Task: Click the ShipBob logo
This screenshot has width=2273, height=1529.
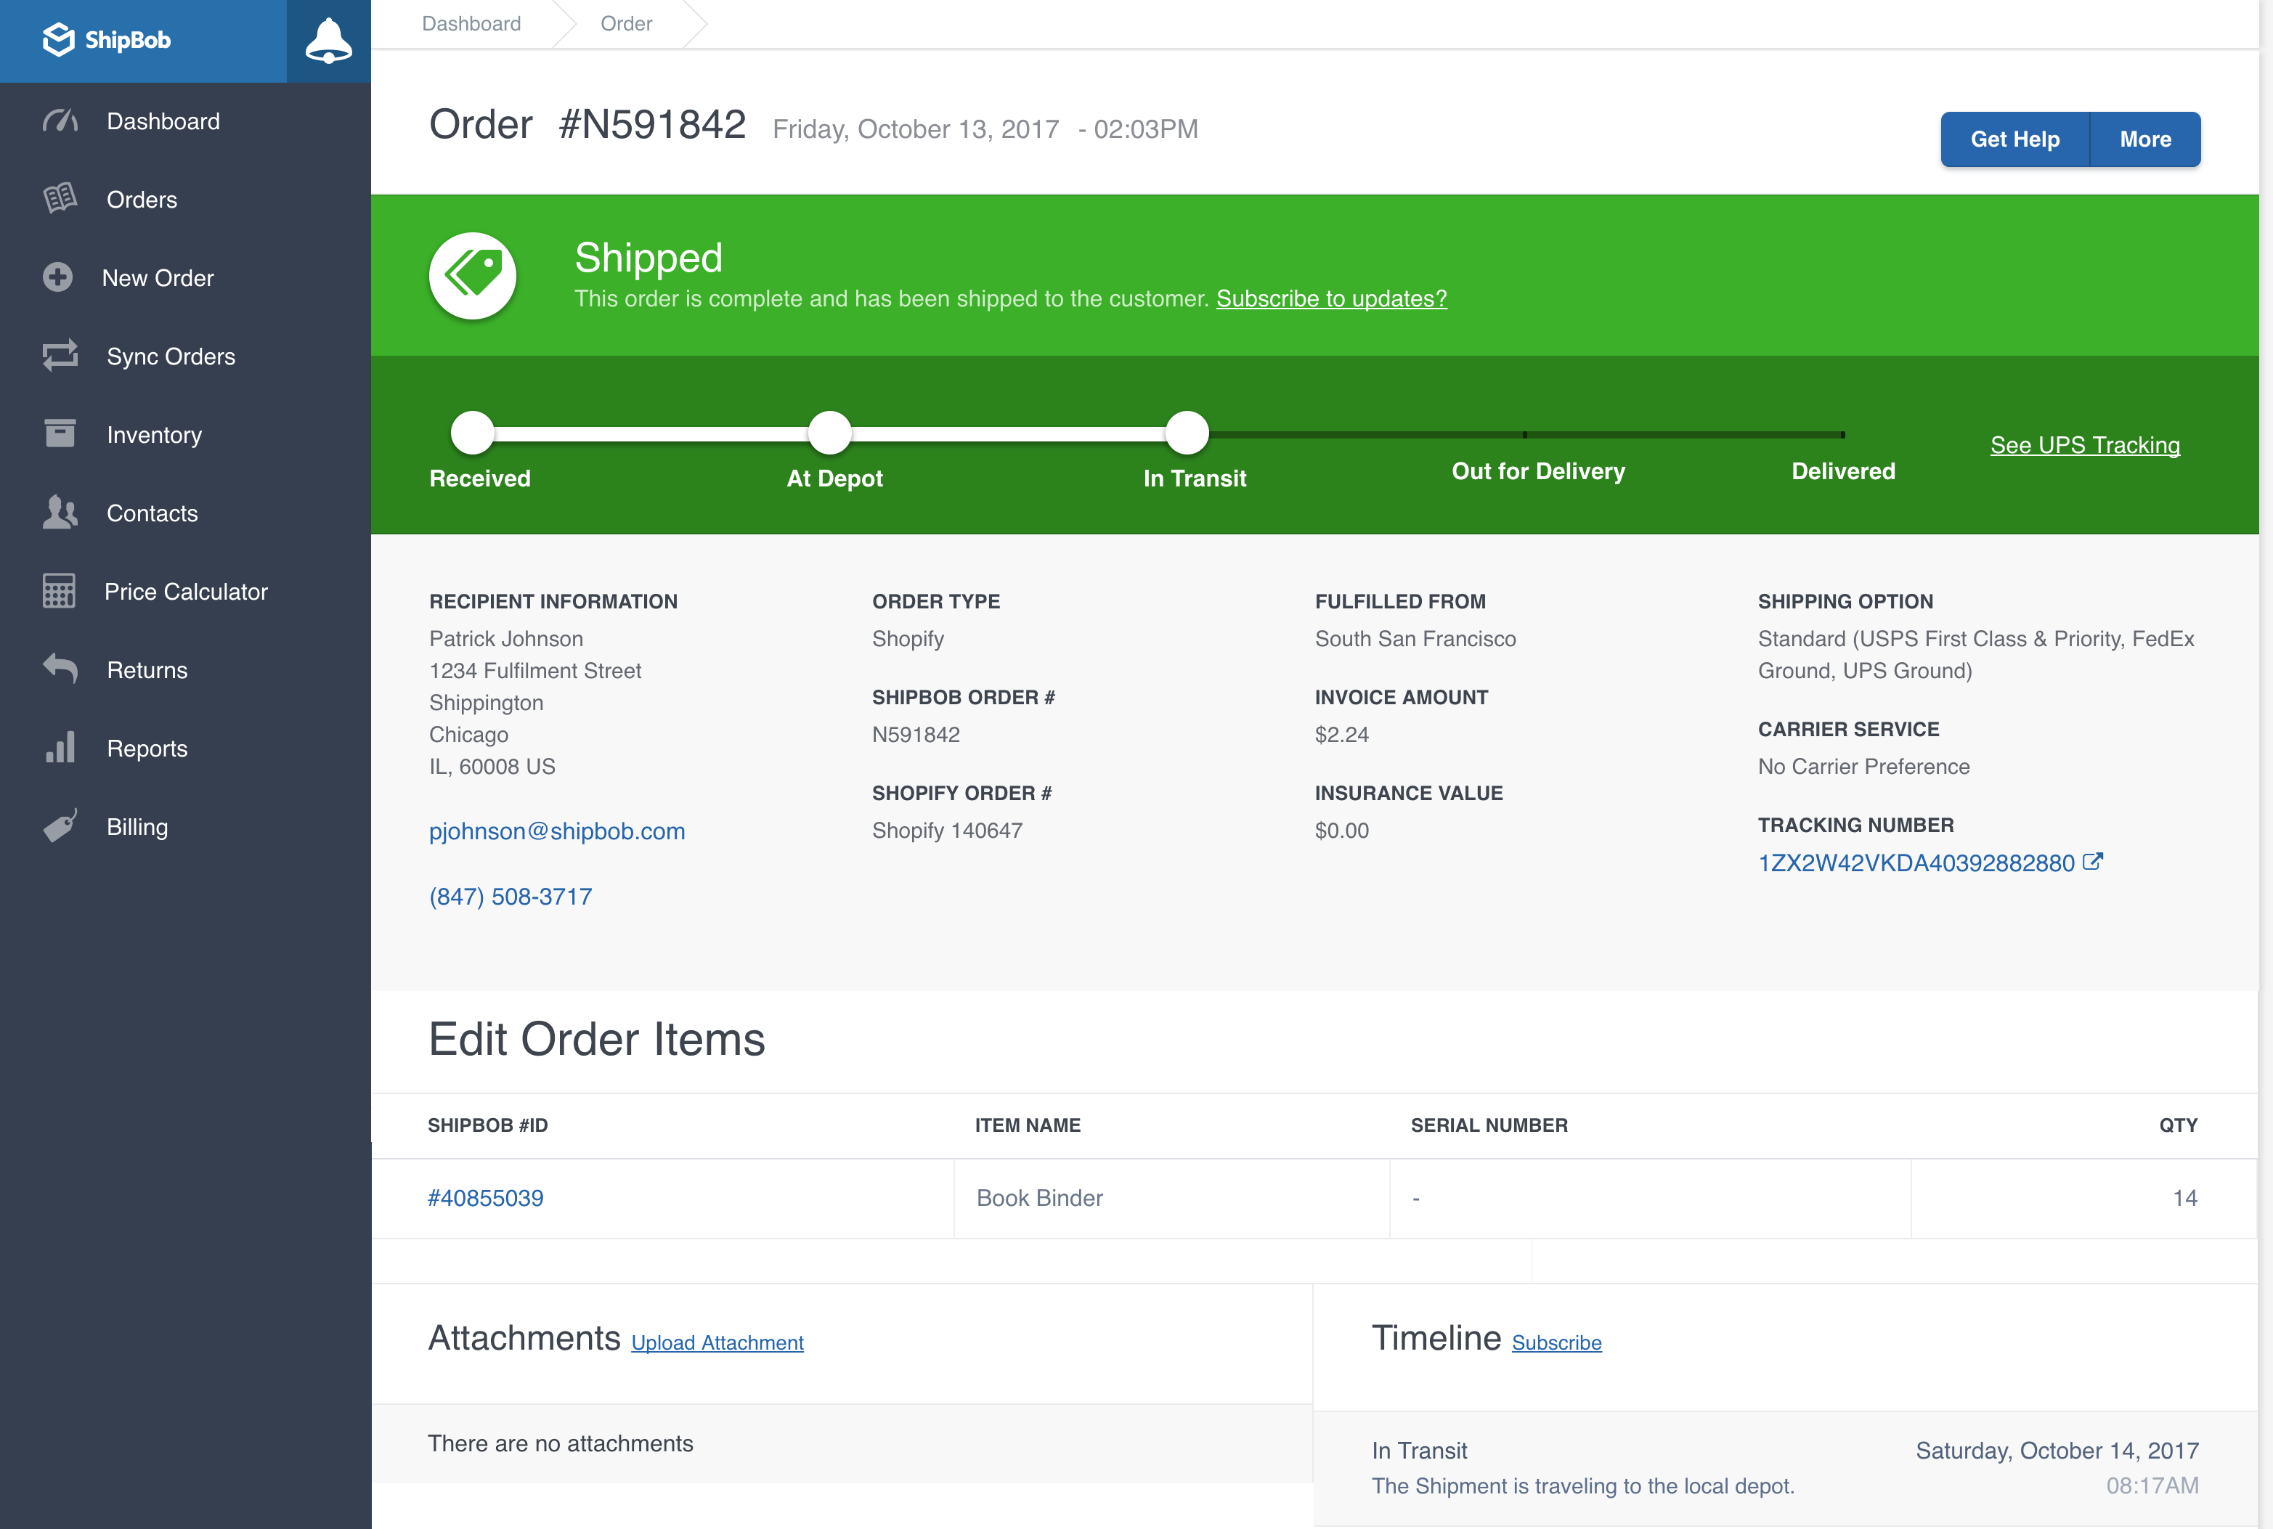Action: (107, 40)
